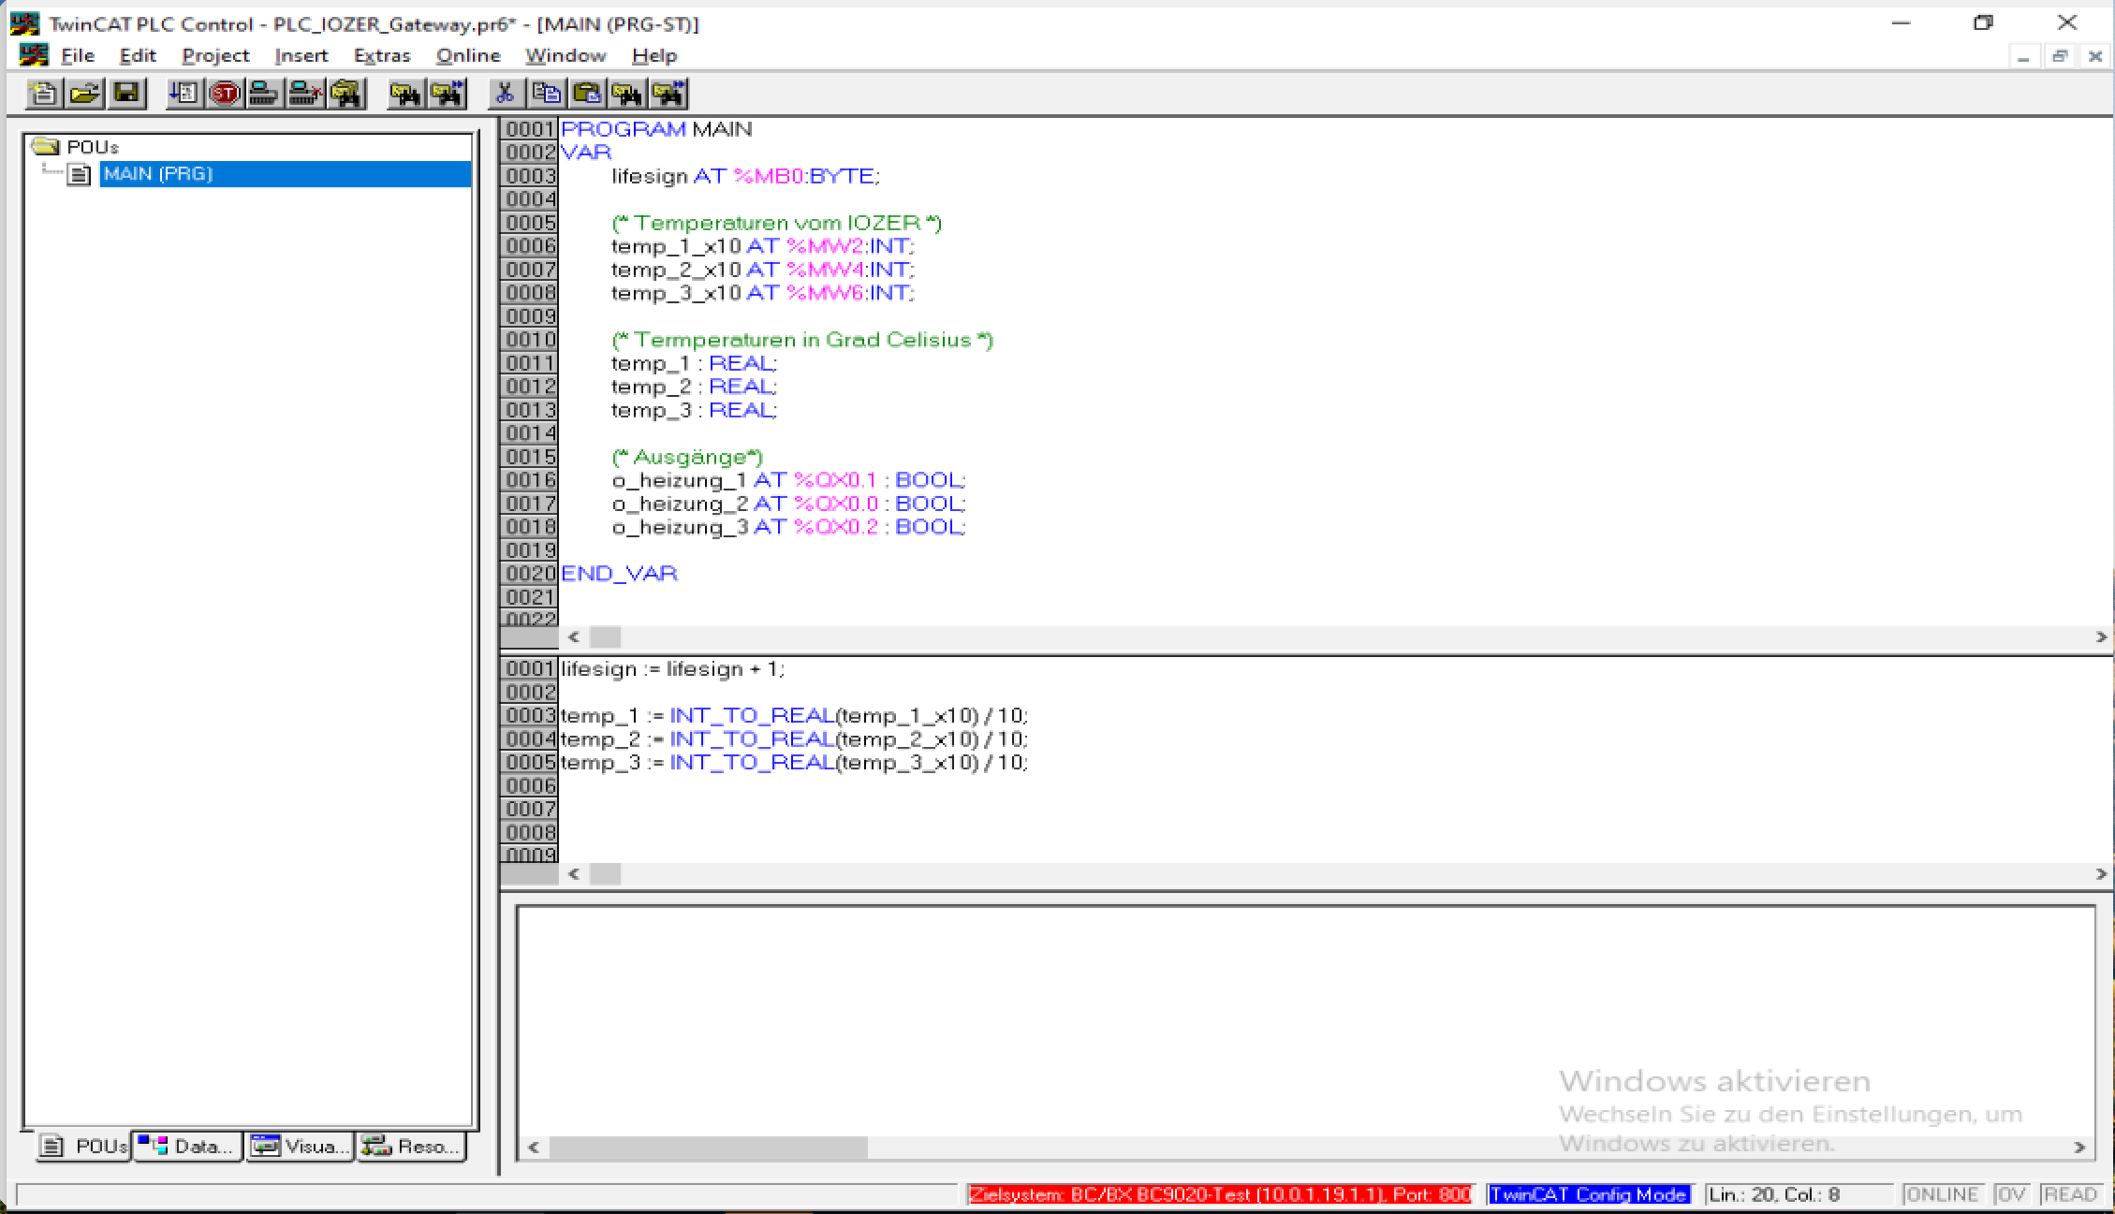Select the POUs folder in the tree
The height and width of the screenshot is (1214, 2115).
click(76, 147)
